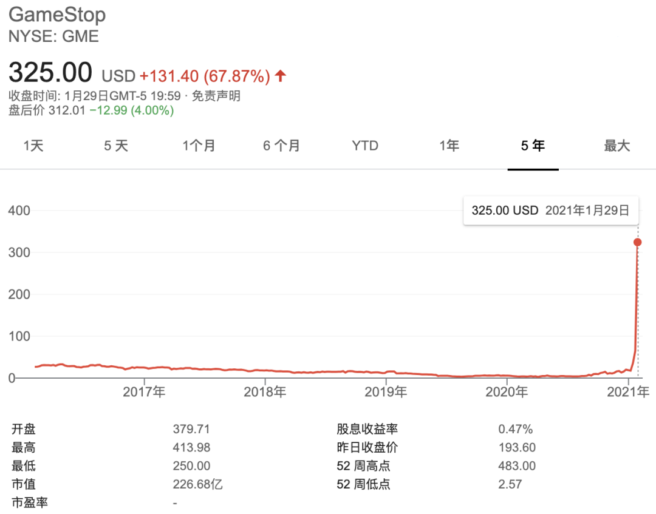Click the 市值 226.68亿 value
The height and width of the screenshot is (514, 656).
pyautogui.click(x=197, y=484)
